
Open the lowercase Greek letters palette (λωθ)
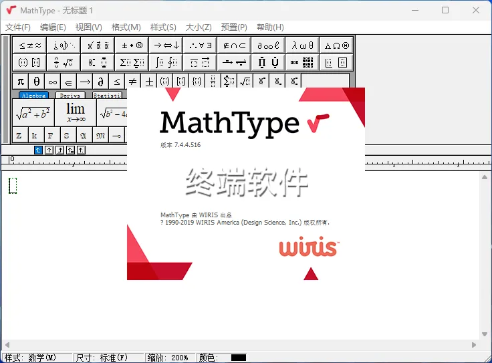(x=302, y=45)
